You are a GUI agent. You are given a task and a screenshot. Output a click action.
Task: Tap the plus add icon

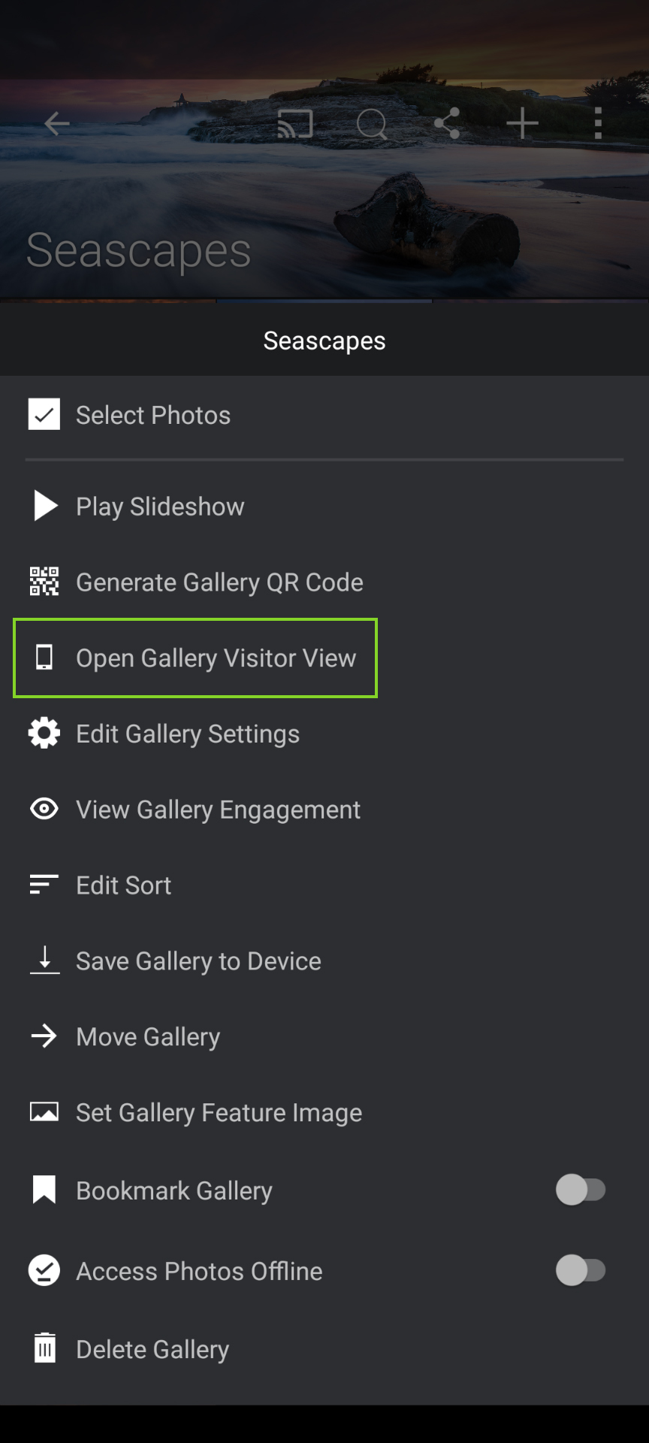522,123
